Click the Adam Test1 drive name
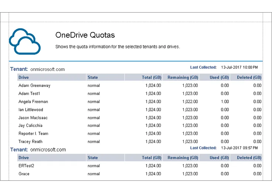Viewport: 272px width, 193px height. 29,94
